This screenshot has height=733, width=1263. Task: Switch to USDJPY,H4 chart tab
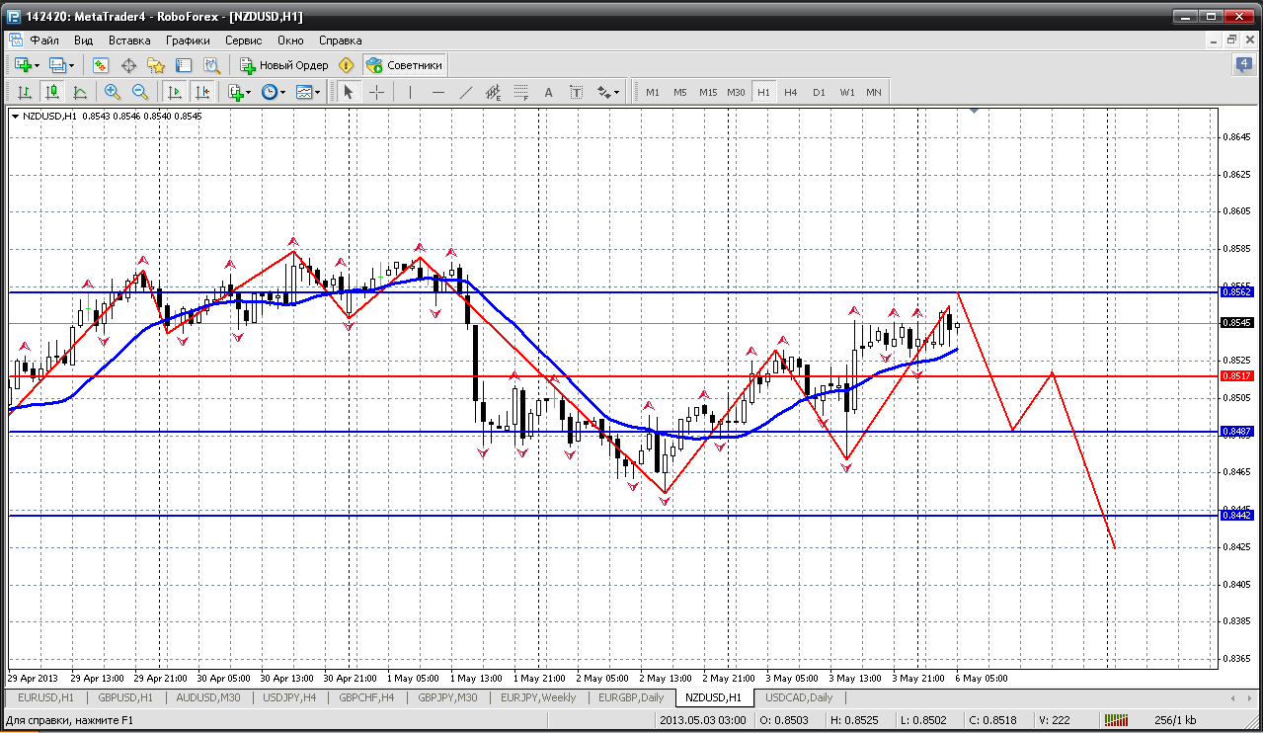[289, 697]
